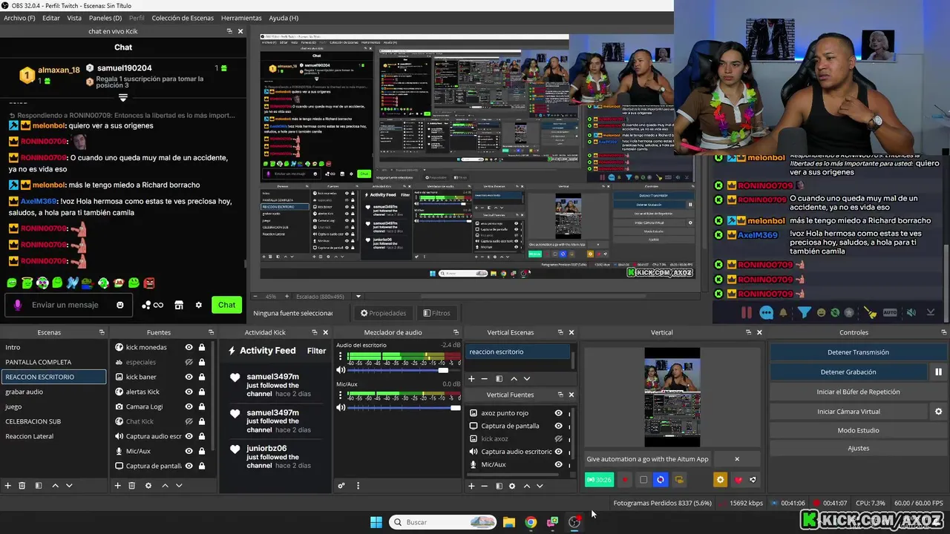Open Ajustes in Controles panel
The width and height of the screenshot is (950, 534).
[x=858, y=448]
